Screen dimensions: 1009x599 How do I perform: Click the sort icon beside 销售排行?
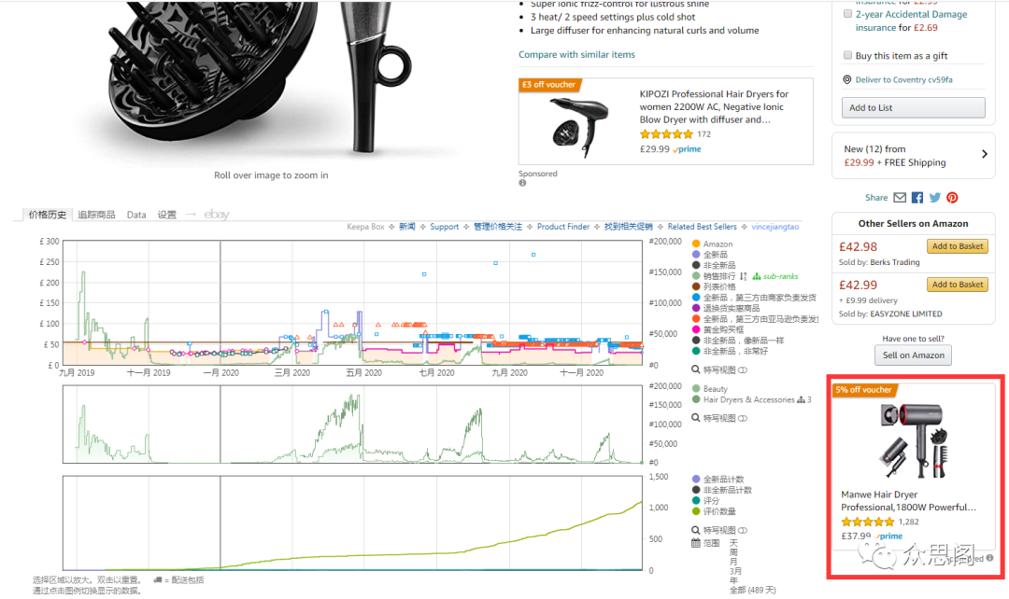tap(744, 276)
